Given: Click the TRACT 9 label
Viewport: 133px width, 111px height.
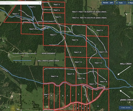Looking at the screenshot, I should tap(99, 30).
